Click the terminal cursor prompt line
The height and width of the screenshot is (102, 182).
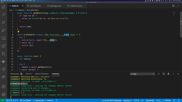11,97
